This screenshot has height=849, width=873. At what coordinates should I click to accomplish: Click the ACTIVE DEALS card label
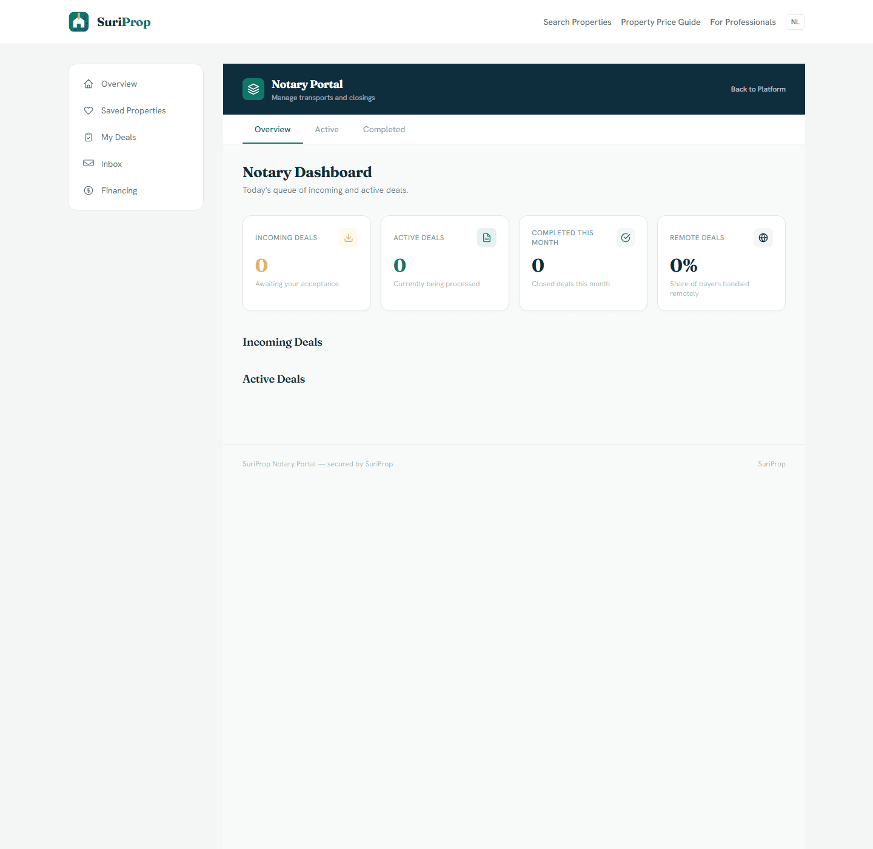click(419, 238)
